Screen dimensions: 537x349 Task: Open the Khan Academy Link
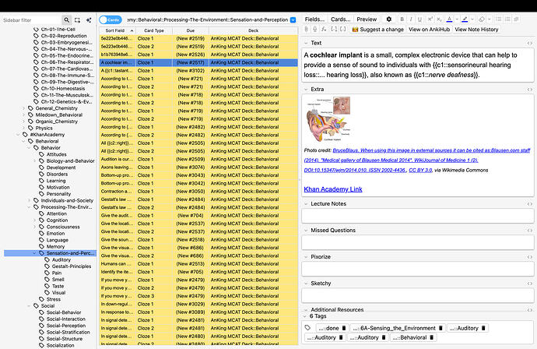(x=333, y=189)
